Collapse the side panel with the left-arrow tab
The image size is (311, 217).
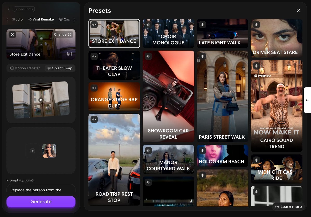[x=307, y=100]
